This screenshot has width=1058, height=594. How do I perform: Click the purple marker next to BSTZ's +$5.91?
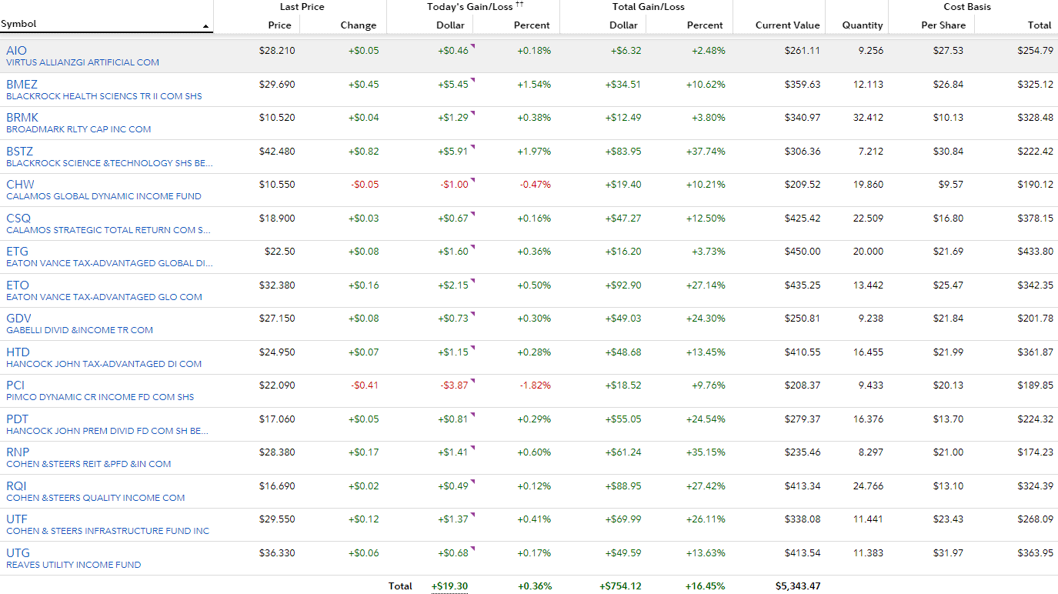pyautogui.click(x=472, y=147)
